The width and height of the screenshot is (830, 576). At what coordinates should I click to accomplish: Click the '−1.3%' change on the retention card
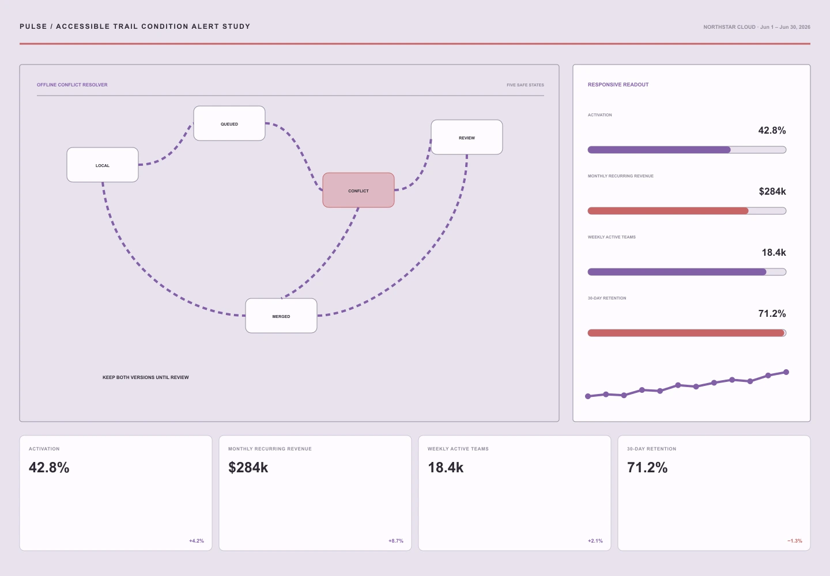(795, 541)
